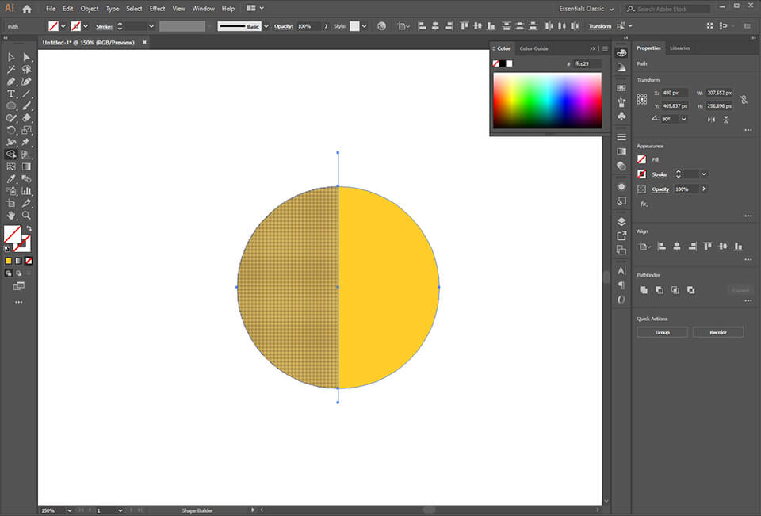The height and width of the screenshot is (516, 761).
Task: Select the center reference point locator
Action: click(x=642, y=98)
